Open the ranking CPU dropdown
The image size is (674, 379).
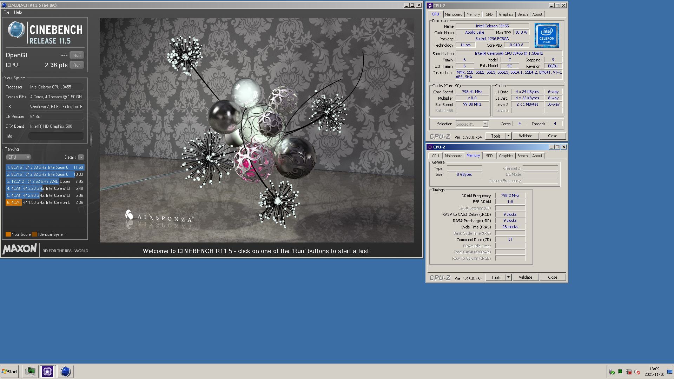point(18,157)
